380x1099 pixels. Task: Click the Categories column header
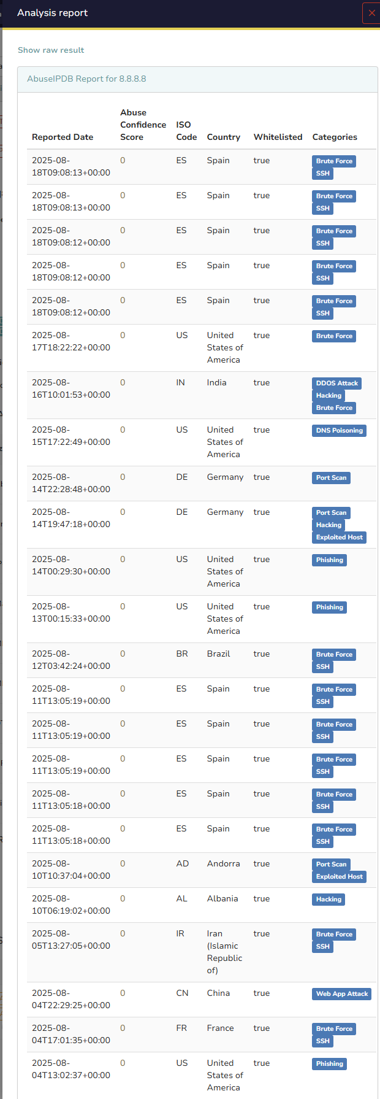tap(335, 137)
